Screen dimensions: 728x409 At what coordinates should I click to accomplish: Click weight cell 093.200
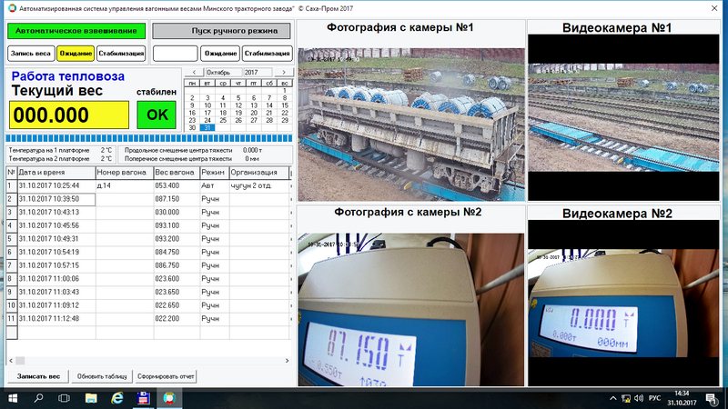177,239
